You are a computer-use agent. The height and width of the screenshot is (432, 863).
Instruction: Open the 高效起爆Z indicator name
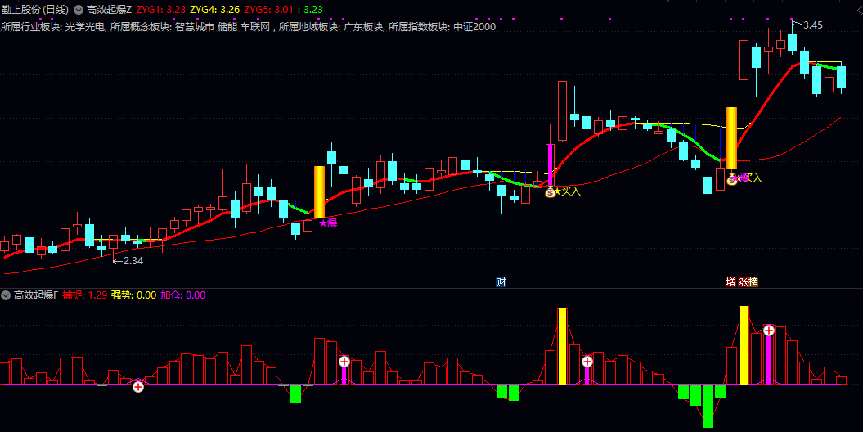tap(109, 10)
